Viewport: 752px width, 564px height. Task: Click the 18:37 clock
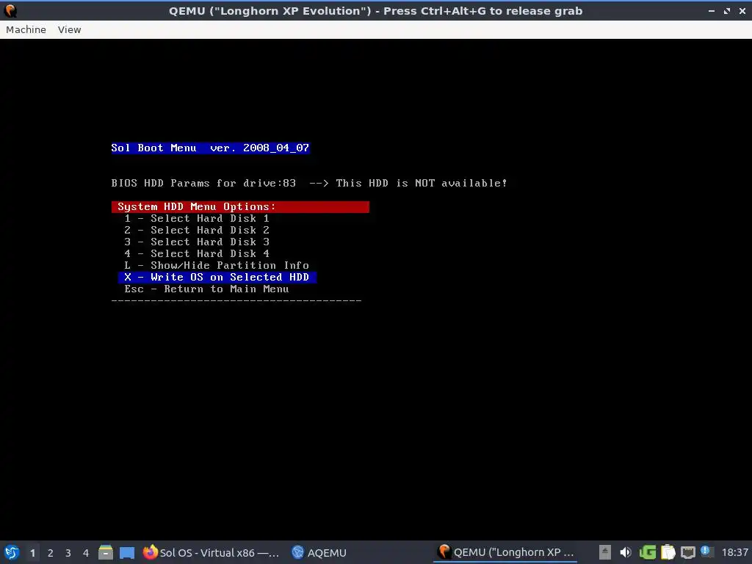[x=734, y=553]
